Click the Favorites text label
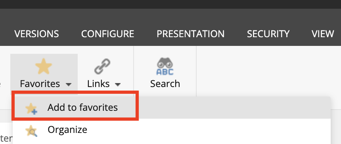Image resolution: width=341 pixels, height=144 pixels. pyautogui.click(x=40, y=84)
